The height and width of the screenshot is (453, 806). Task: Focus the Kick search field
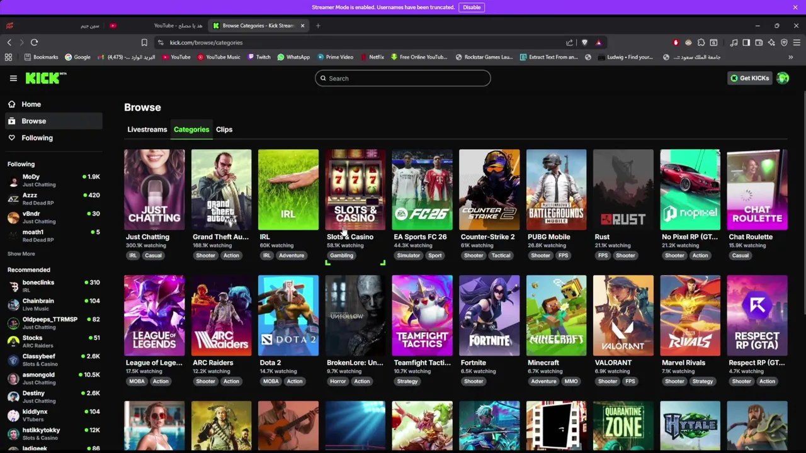(x=403, y=78)
